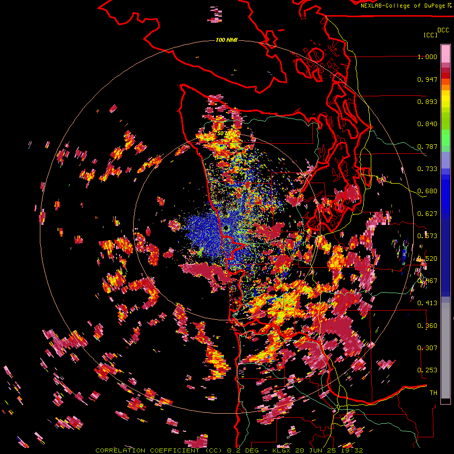Select the 0.627 scale value

427,214
